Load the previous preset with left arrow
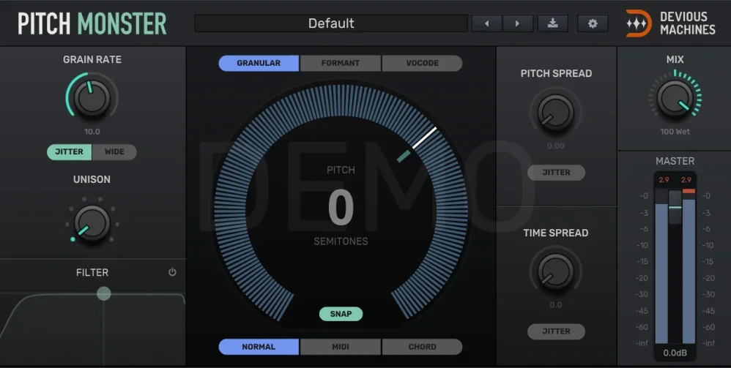The height and width of the screenshot is (368, 731). pyautogui.click(x=486, y=23)
